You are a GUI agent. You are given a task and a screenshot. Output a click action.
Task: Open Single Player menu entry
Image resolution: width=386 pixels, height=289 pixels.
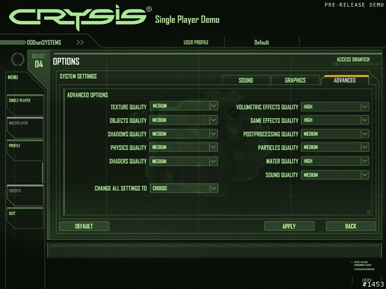point(25,105)
